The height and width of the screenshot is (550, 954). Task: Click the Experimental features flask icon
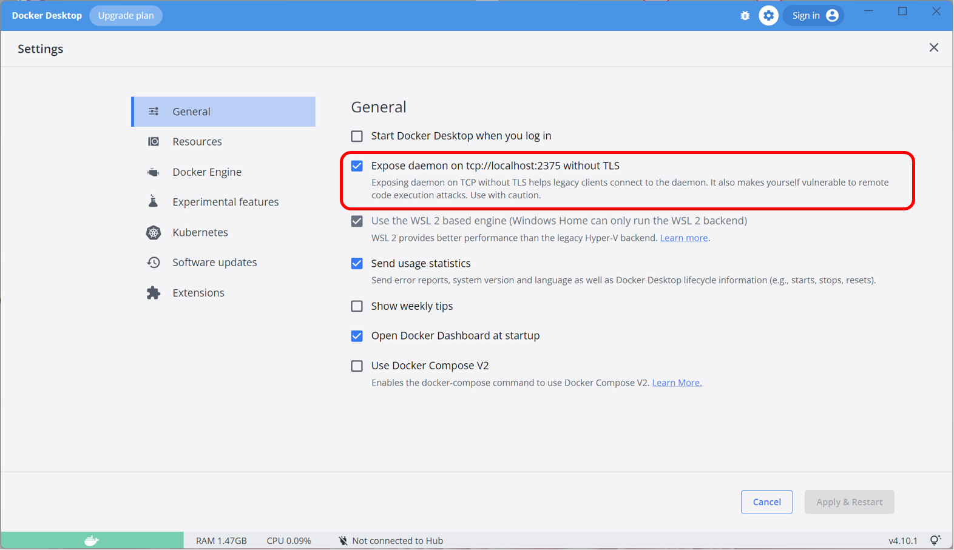click(x=154, y=202)
